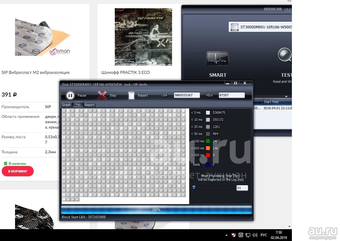340x241 pixels.
Task: Switch to the Report tab
Action: pos(89,105)
